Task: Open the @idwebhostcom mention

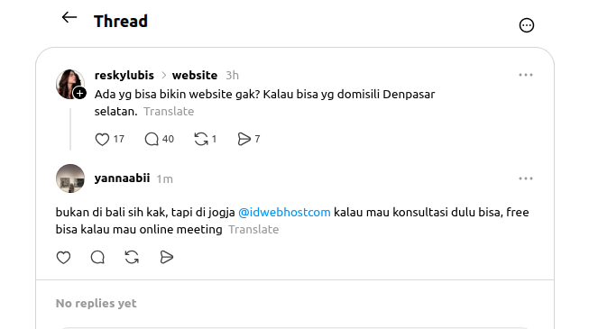Action: [284, 213]
